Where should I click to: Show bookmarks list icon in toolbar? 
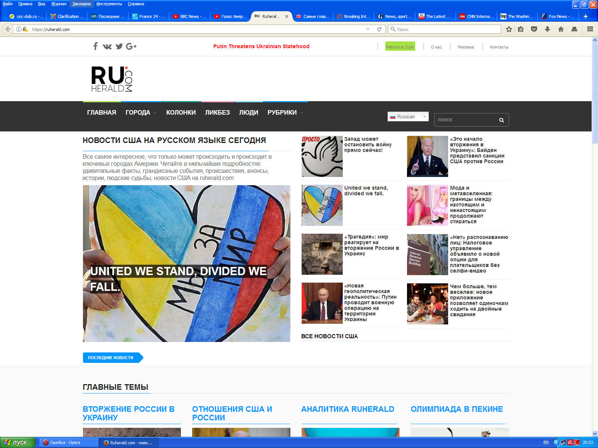pyautogui.click(x=521, y=29)
